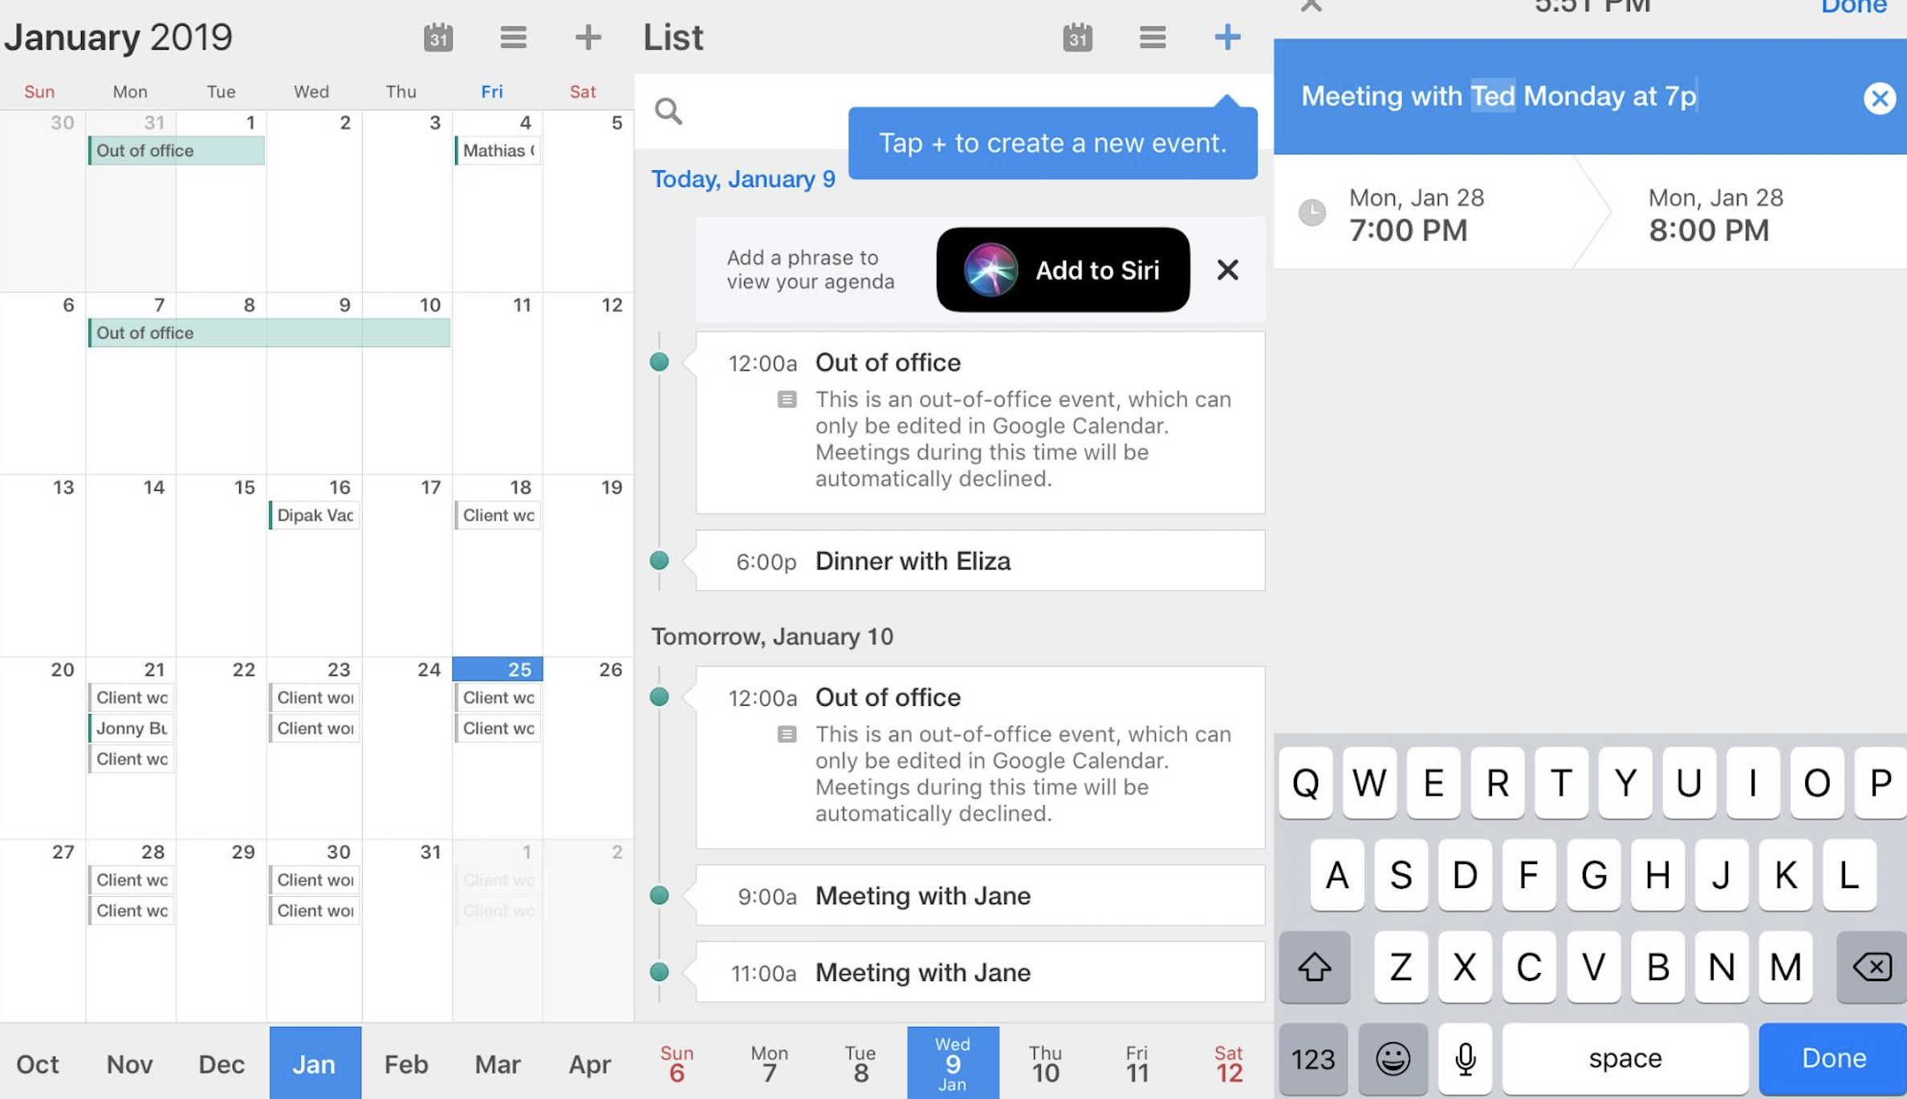1907x1099 pixels.
Task: Open the hamburger menu in calendar panel
Action: [x=514, y=37]
